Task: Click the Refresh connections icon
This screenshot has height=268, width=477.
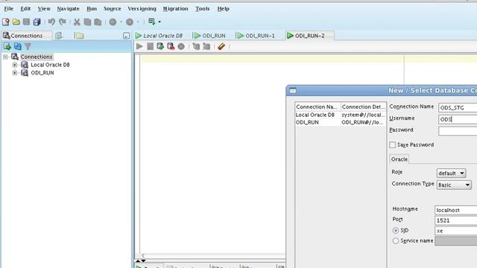Action: (x=18, y=46)
